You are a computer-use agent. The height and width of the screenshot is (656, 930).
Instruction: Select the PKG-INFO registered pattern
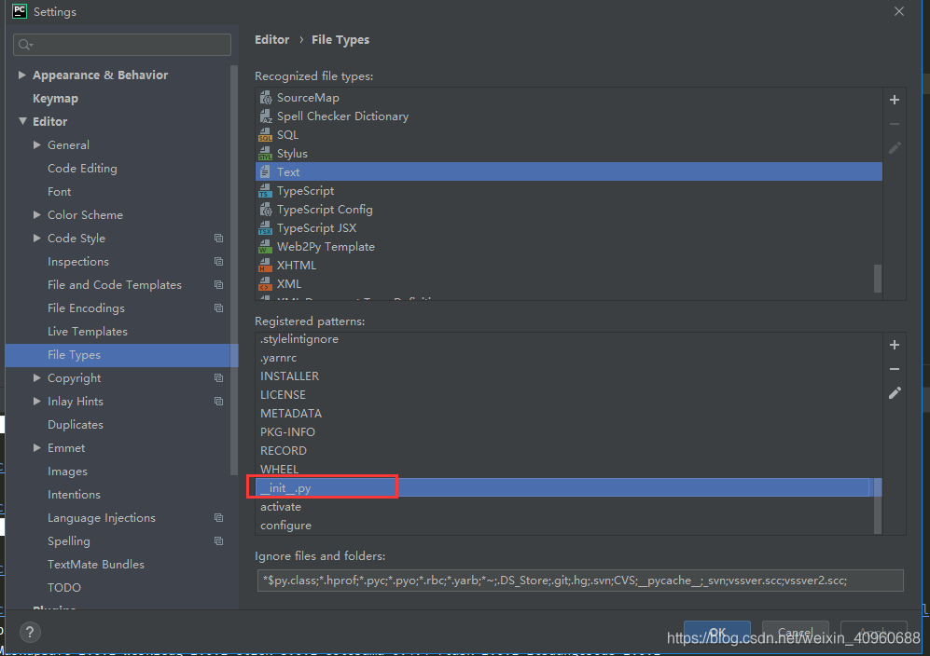tap(568, 432)
